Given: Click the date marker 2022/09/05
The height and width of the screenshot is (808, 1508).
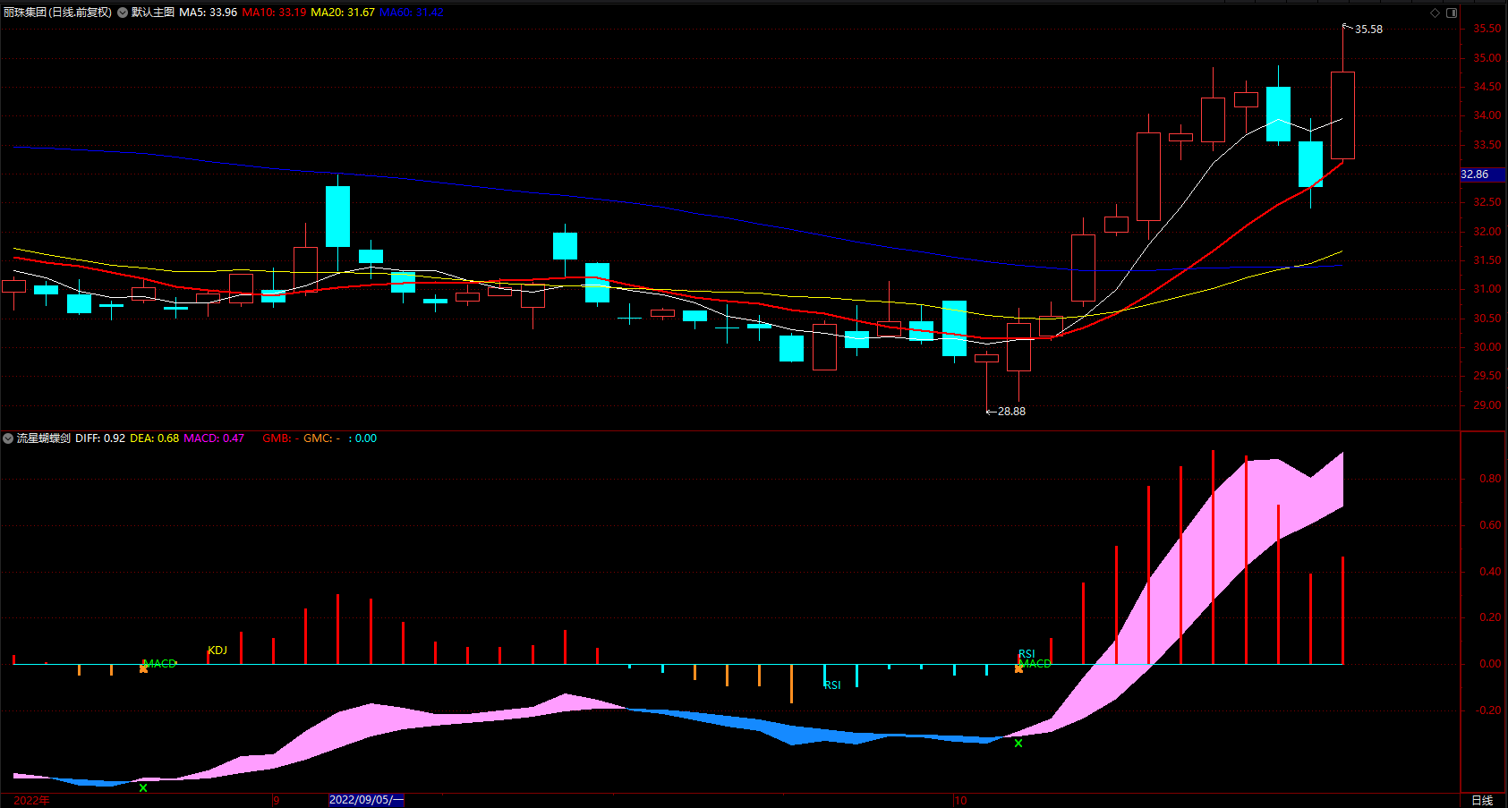Looking at the screenshot, I should click(366, 800).
